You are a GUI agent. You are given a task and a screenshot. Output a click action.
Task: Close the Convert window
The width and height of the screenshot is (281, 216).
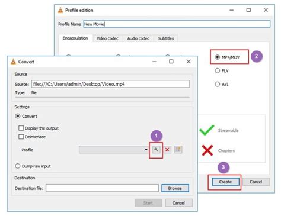point(189,62)
